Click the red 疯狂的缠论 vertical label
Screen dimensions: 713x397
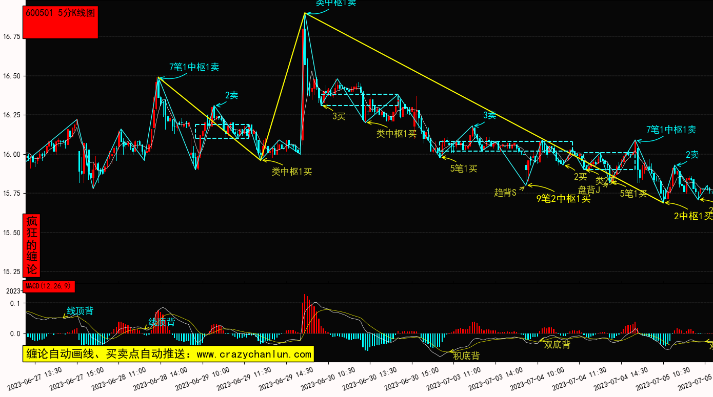click(x=32, y=245)
